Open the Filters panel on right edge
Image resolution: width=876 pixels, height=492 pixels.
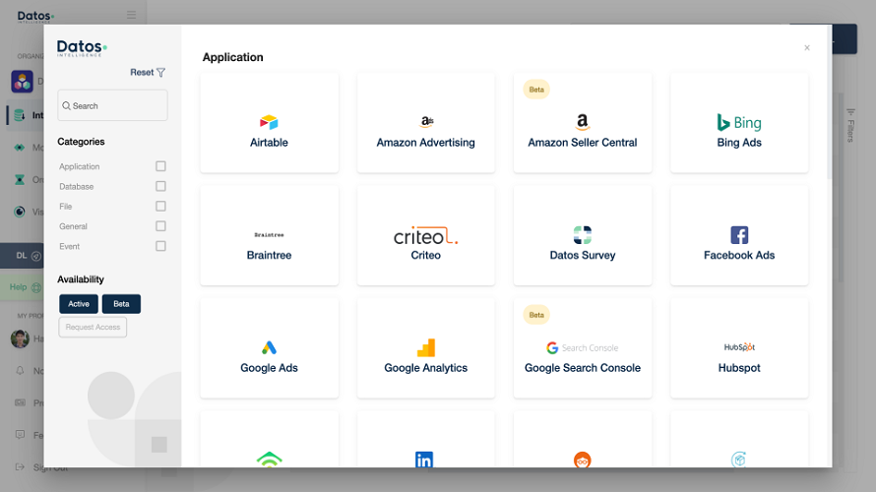(x=850, y=126)
